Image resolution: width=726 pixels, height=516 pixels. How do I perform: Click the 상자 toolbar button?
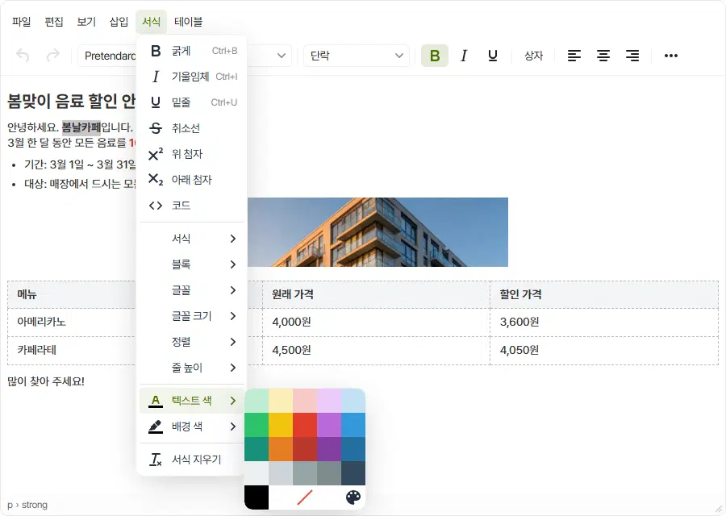(x=533, y=56)
